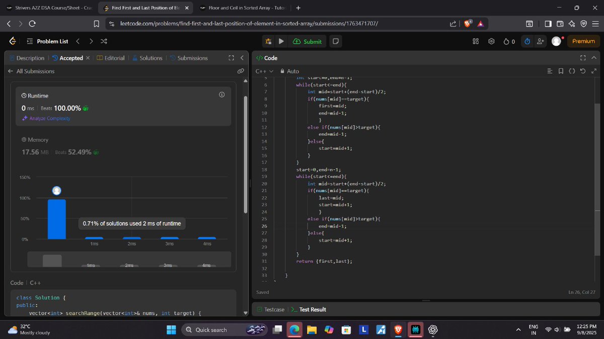Image resolution: width=604 pixels, height=339 pixels.
Task: Run the code with the play button
Action: click(281, 41)
